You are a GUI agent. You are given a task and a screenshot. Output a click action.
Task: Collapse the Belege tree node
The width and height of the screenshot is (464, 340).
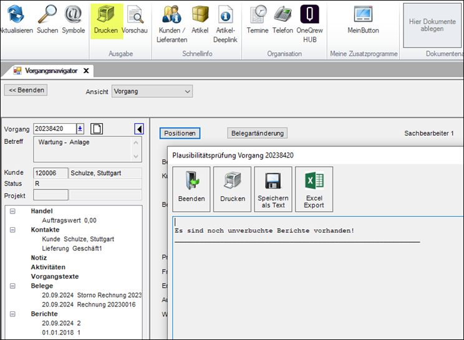(12, 286)
